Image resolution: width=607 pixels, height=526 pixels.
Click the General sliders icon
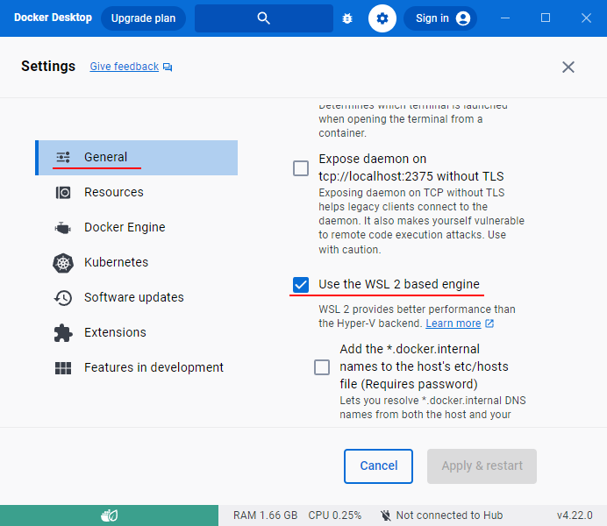63,157
